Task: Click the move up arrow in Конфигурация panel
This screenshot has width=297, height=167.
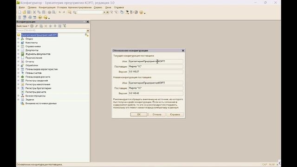Action: click(51, 26)
